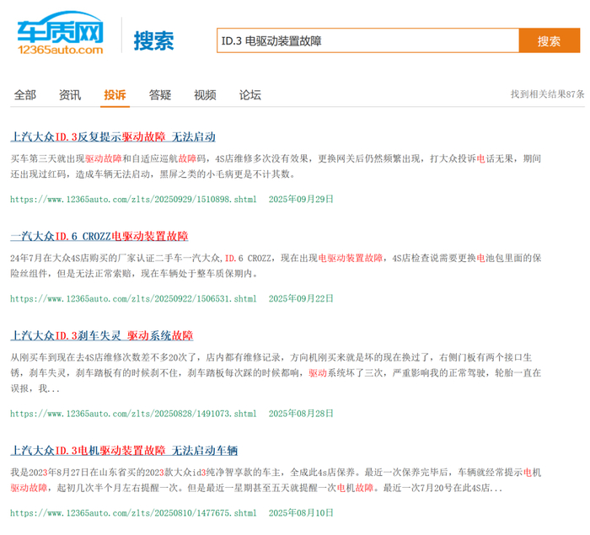The width and height of the screenshot is (590, 535).
Task: Click URL ending 20250810/1477675.shtml
Action: click(x=133, y=513)
